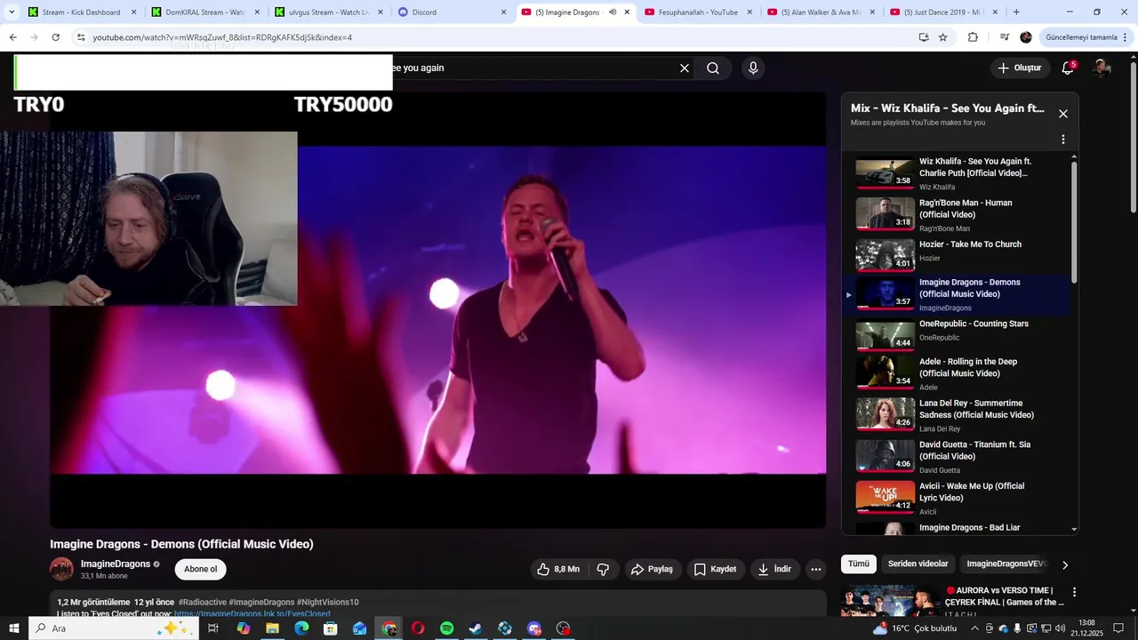This screenshot has height=640, width=1138.
Task: Play Adele Rolling in the Deep thumbnail
Action: coord(885,372)
